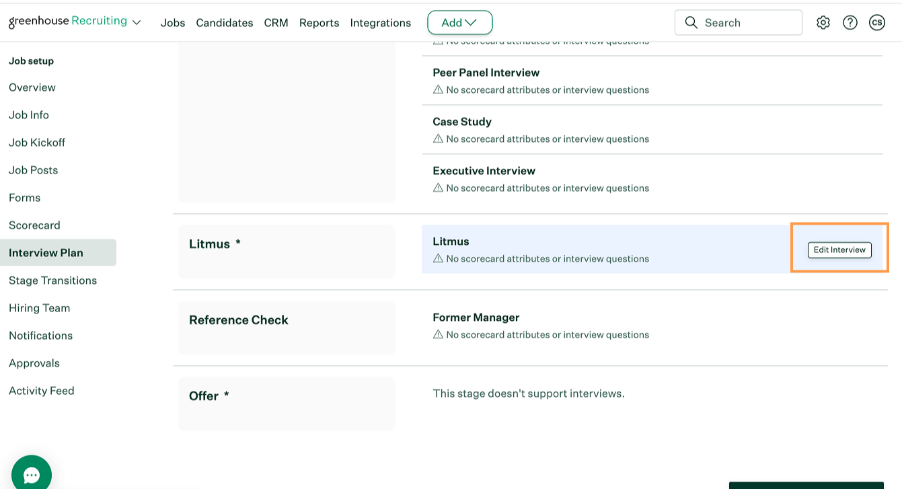Open the settings gear icon
Image resolution: width=902 pixels, height=489 pixels.
coord(823,23)
